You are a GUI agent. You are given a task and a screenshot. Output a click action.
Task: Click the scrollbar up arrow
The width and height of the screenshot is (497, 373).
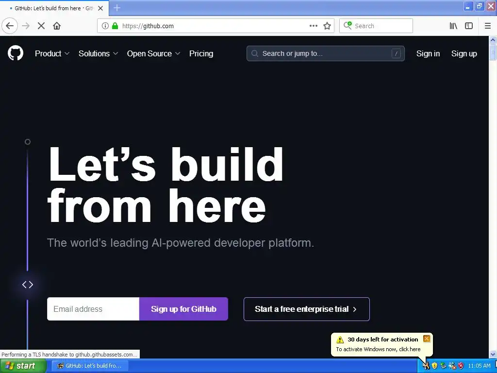click(x=493, y=40)
